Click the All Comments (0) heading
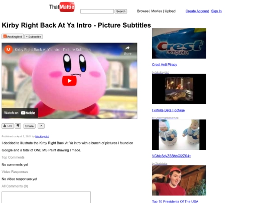Image resolution: width=271 pixels, height=203 pixels. (x=15, y=186)
